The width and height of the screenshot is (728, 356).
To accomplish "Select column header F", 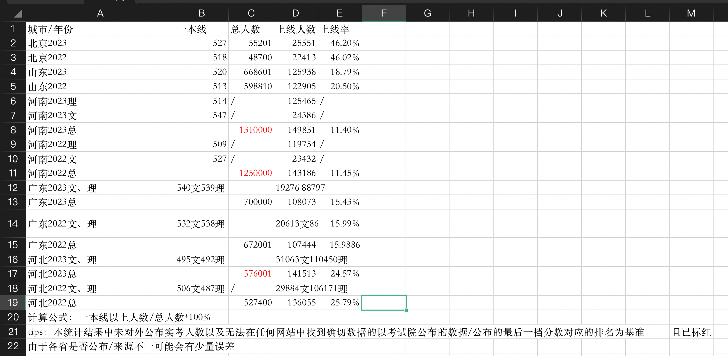I will 383,13.
